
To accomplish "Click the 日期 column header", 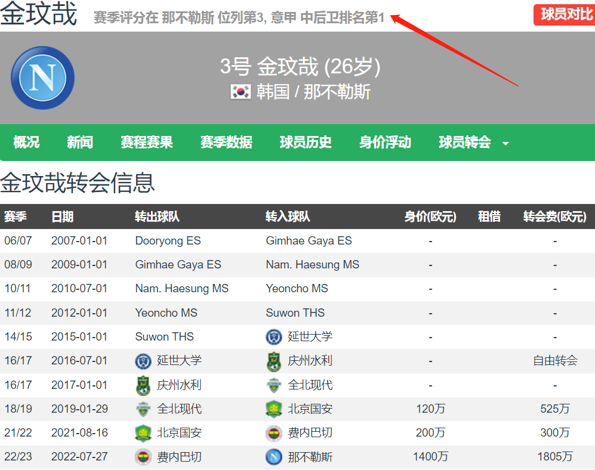I will (x=63, y=217).
